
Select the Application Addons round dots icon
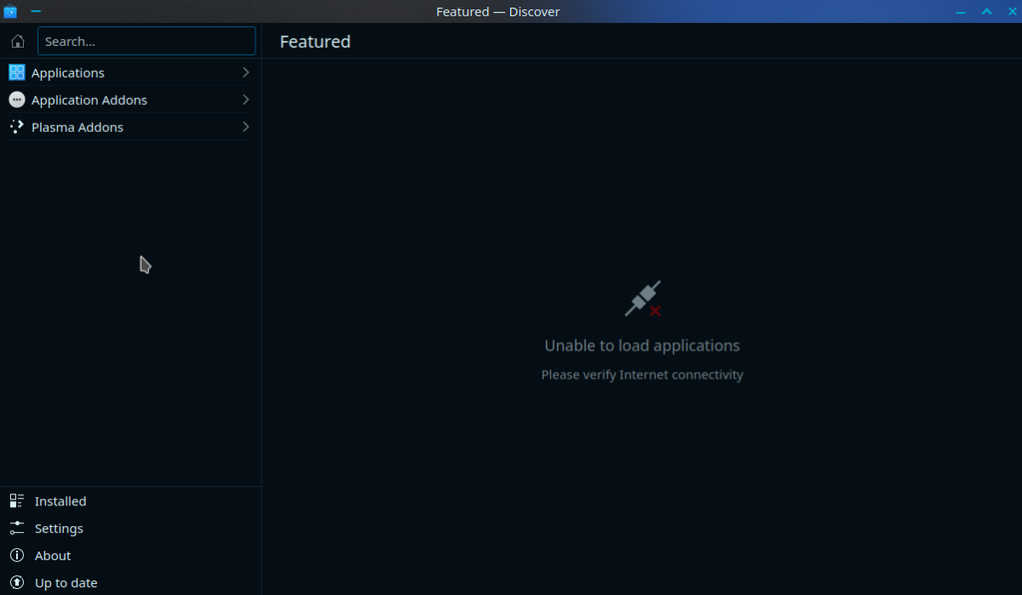click(17, 100)
